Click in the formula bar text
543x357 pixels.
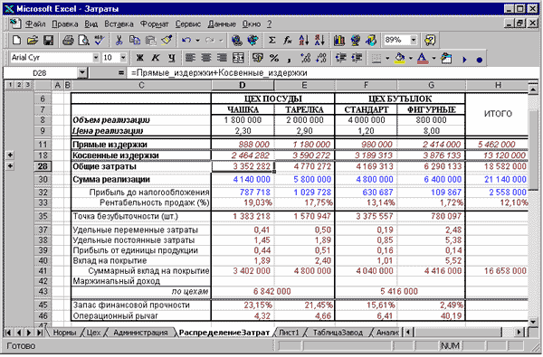pos(219,73)
